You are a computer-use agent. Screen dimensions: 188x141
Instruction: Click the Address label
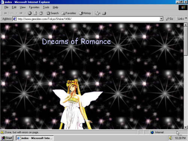(7, 19)
